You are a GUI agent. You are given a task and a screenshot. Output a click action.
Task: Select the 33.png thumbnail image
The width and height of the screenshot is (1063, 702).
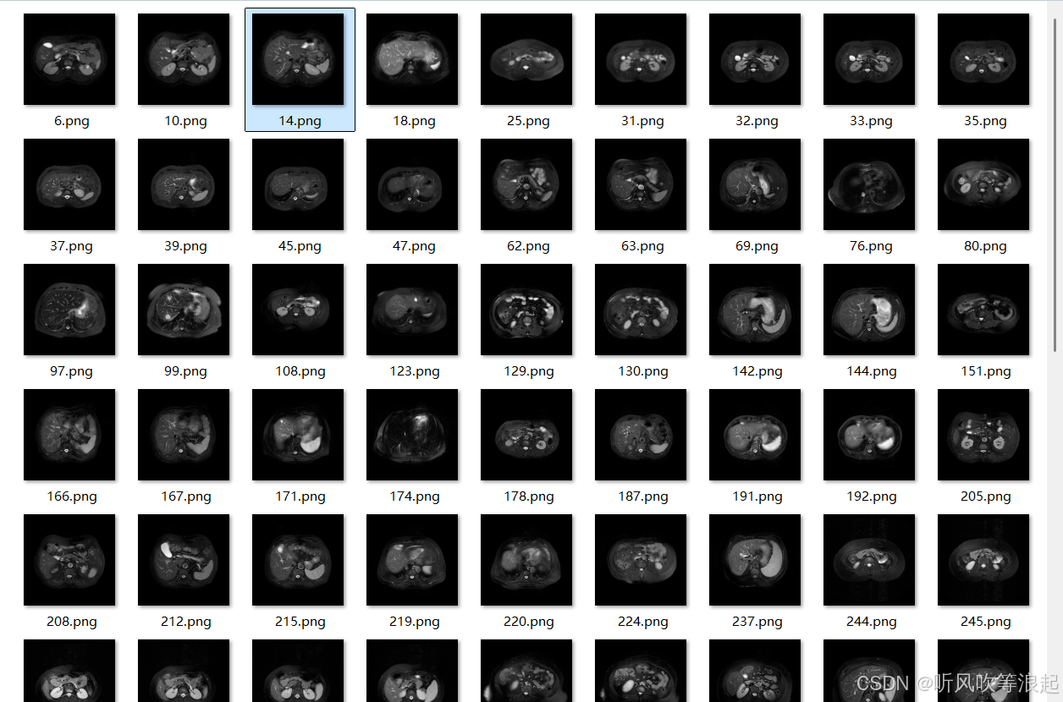tap(869, 59)
